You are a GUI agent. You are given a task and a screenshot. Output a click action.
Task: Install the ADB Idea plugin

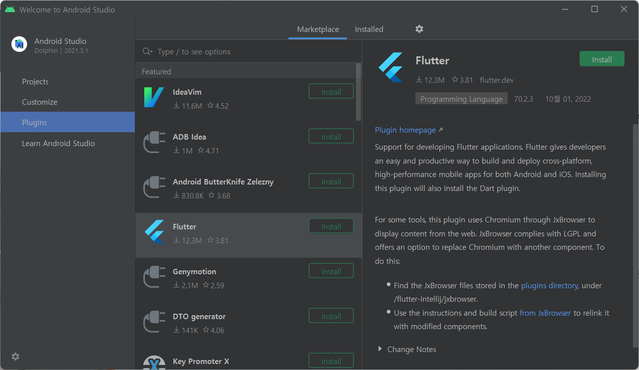click(x=331, y=137)
